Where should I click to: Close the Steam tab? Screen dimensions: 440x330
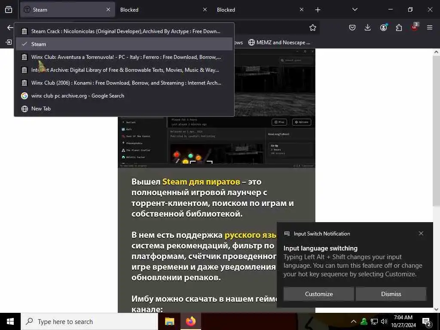point(108,9)
